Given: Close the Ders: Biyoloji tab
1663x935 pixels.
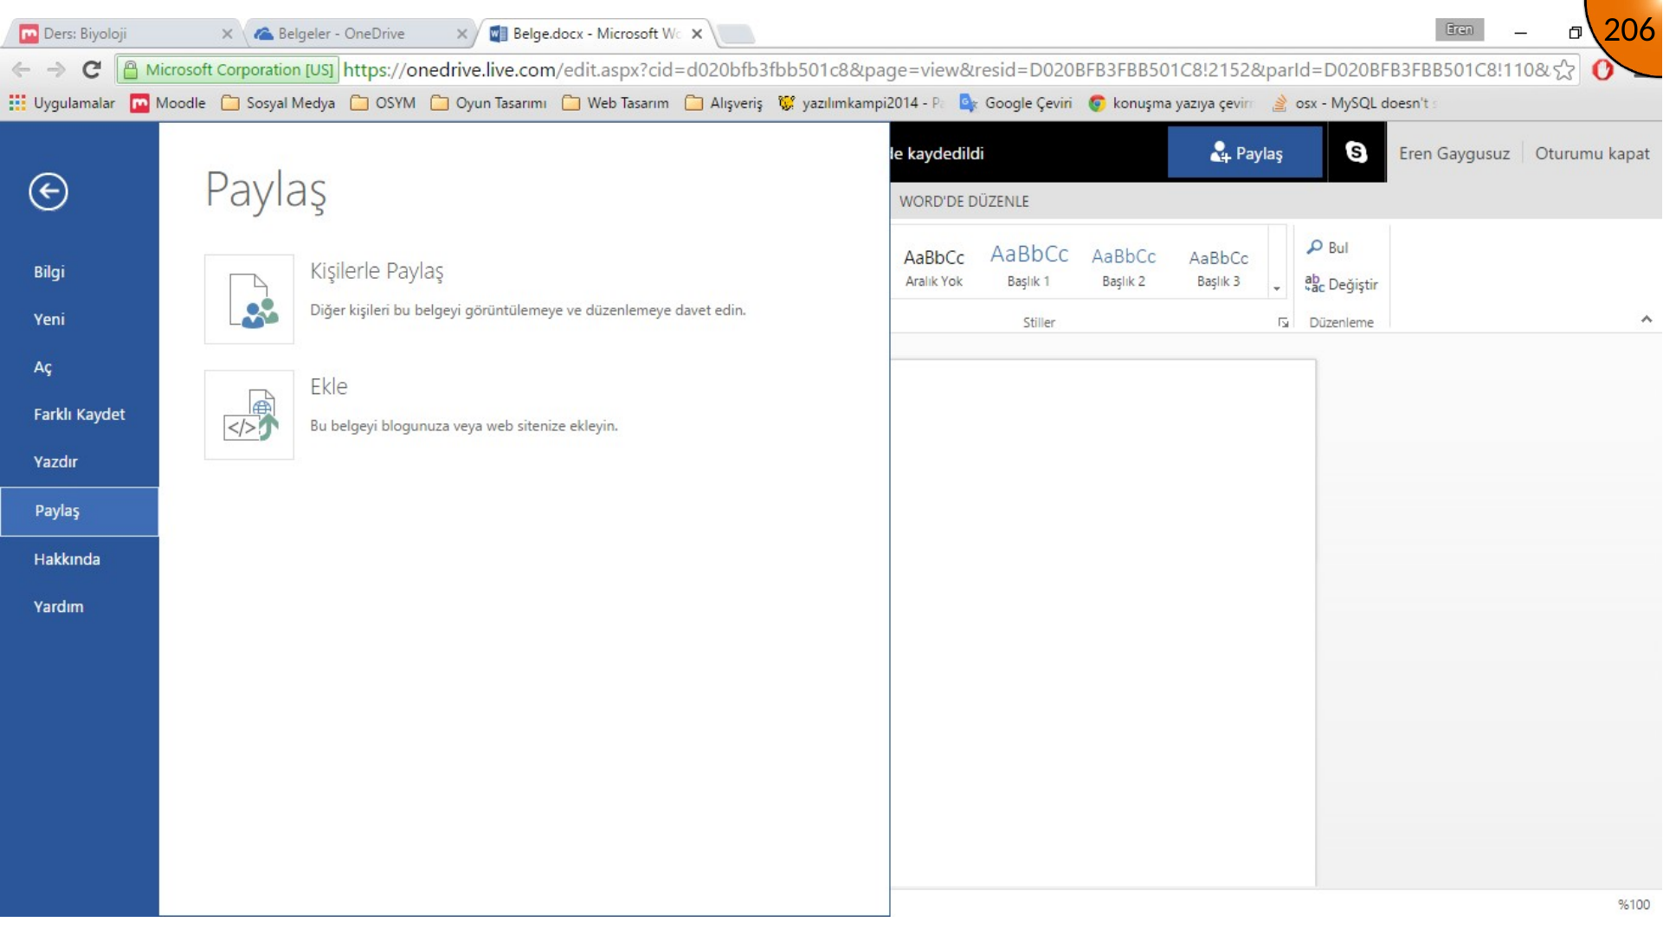Looking at the screenshot, I should [227, 34].
